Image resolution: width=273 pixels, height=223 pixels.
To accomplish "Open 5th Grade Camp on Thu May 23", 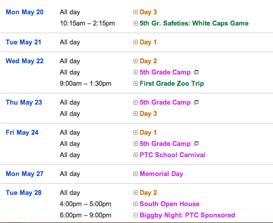I will [x=165, y=103].
